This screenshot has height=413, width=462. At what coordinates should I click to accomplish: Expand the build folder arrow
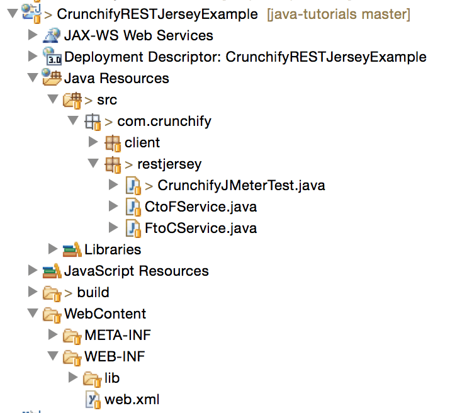32,292
